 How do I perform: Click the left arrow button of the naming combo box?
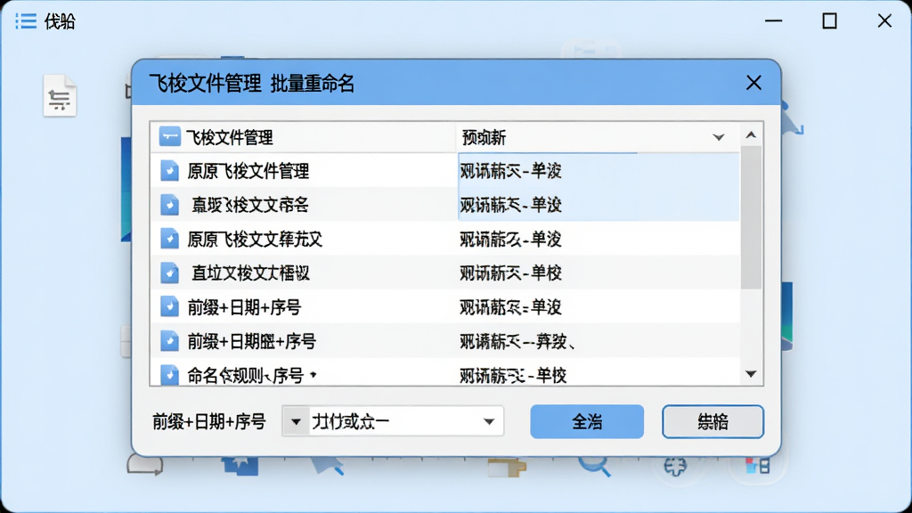pyautogui.click(x=296, y=421)
